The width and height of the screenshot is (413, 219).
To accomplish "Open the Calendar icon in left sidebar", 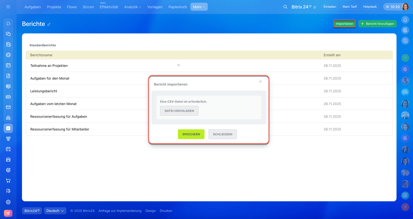I will pos(8,65).
